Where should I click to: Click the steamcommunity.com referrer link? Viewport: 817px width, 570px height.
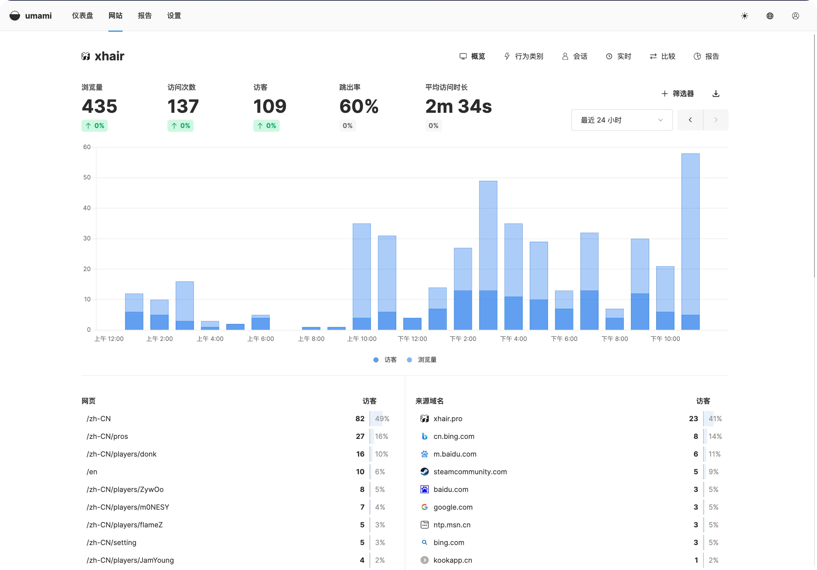click(470, 472)
